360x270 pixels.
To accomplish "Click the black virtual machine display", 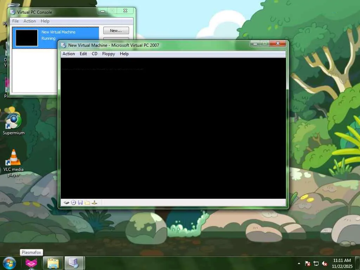I will click(x=173, y=128).
